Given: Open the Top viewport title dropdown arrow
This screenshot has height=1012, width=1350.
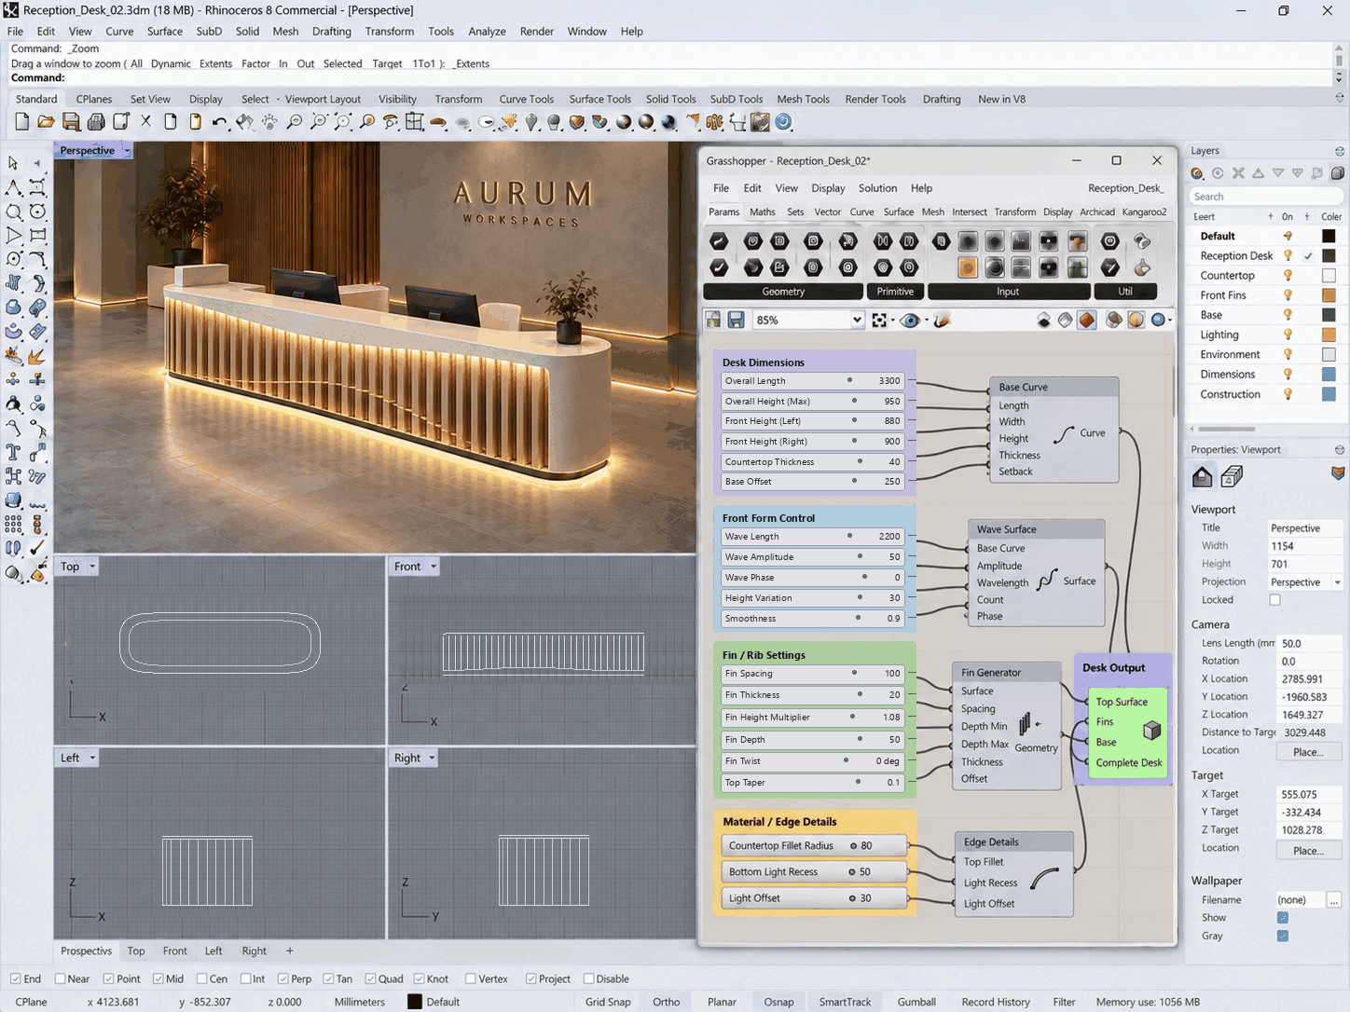Looking at the screenshot, I should pyautogui.click(x=92, y=567).
